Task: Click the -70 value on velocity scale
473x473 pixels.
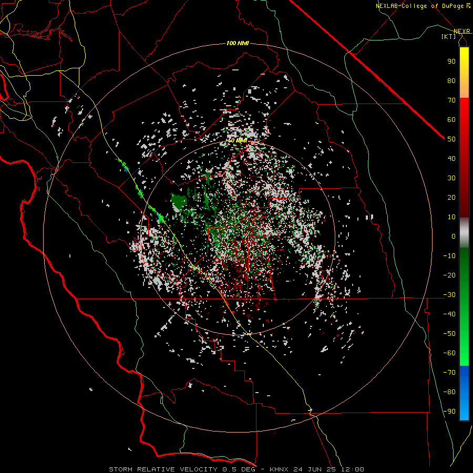Action: (449, 373)
